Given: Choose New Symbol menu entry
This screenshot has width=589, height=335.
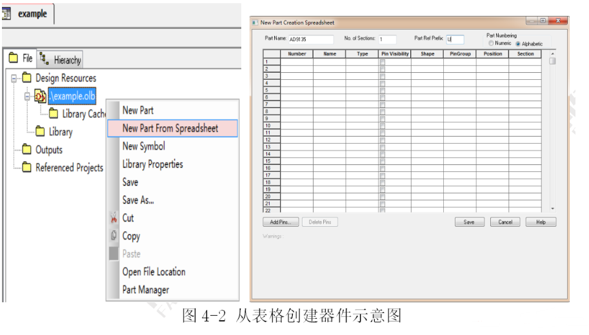Looking at the screenshot, I should (173, 146).
